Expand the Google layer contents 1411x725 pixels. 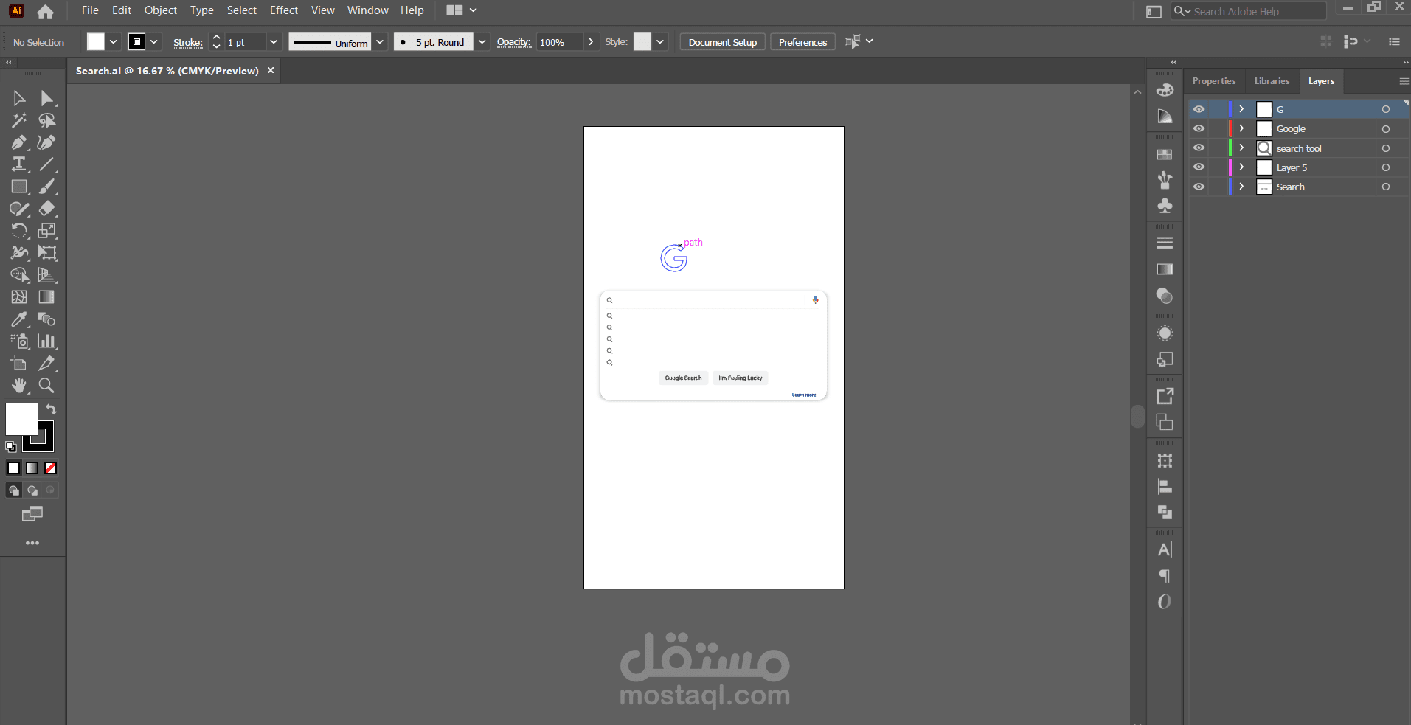[x=1241, y=128]
